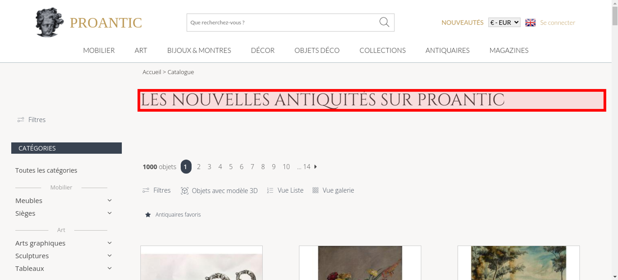
Task: Open the BIJOUX & MONTRES menu
Action: pyautogui.click(x=199, y=50)
